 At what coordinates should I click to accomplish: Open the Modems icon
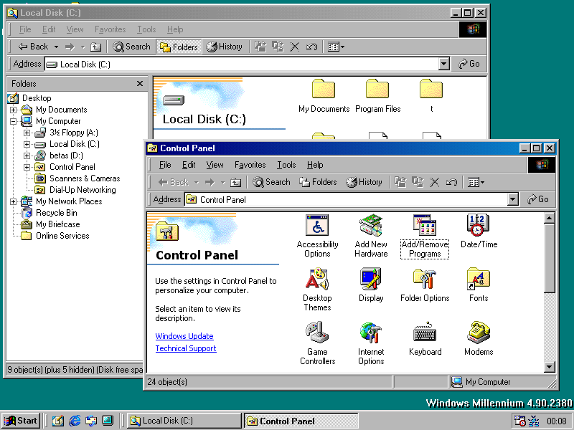(x=479, y=339)
